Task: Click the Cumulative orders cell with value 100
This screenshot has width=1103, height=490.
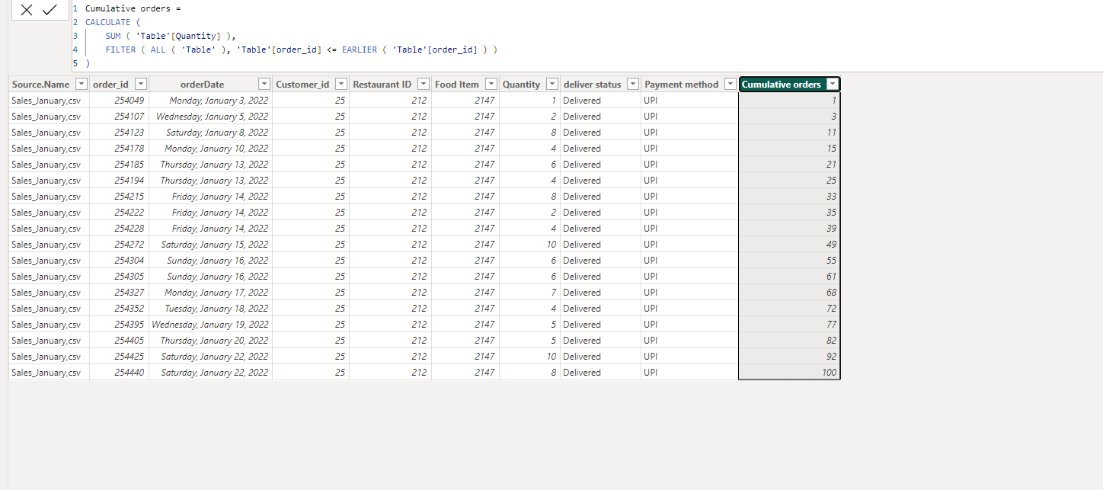Action: click(789, 373)
